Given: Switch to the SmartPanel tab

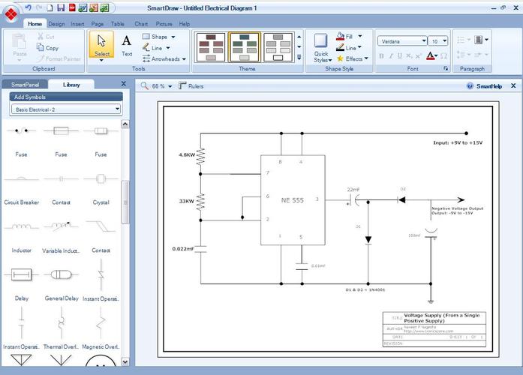Looking at the screenshot, I should point(25,85).
